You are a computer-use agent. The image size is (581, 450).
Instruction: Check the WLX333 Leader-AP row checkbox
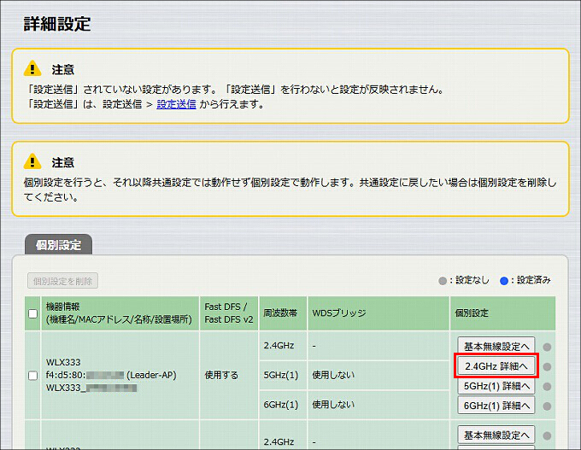(x=33, y=376)
